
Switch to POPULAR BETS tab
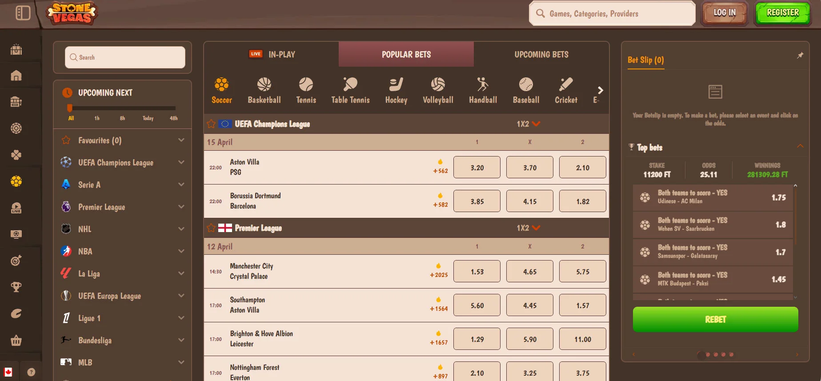click(x=406, y=54)
